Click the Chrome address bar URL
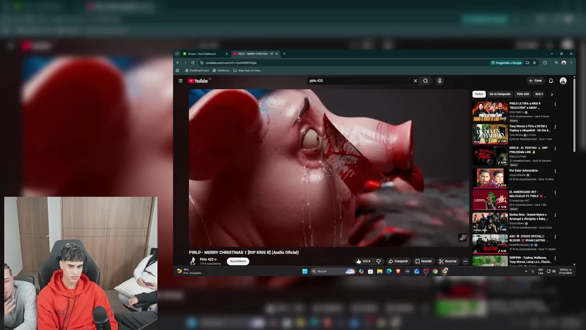 point(231,63)
